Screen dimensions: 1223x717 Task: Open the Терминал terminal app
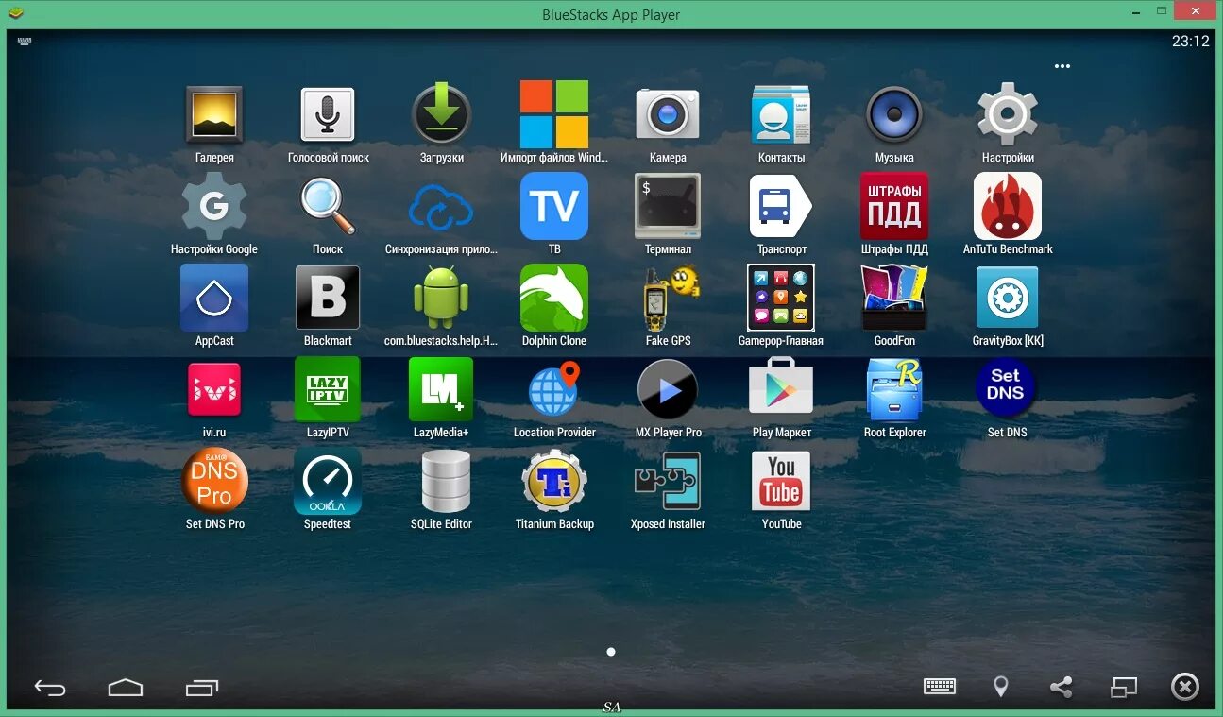coord(668,206)
